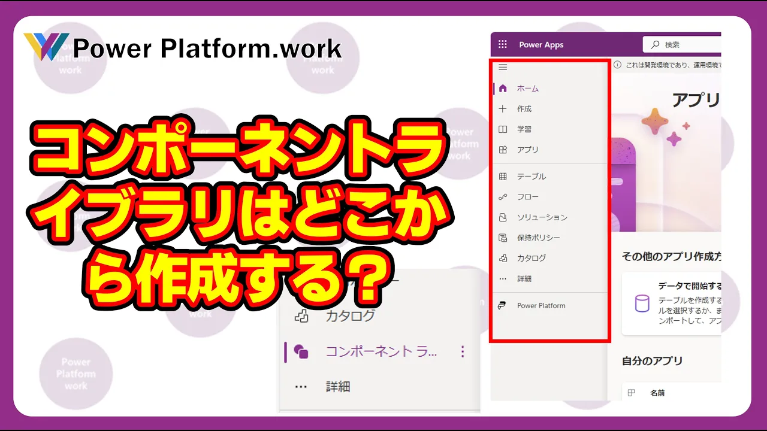Collapse the navigation with the hamburger icon

pos(503,67)
